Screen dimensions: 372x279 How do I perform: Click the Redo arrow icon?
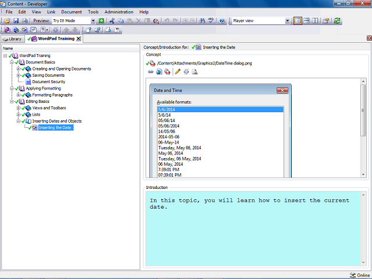point(176,21)
